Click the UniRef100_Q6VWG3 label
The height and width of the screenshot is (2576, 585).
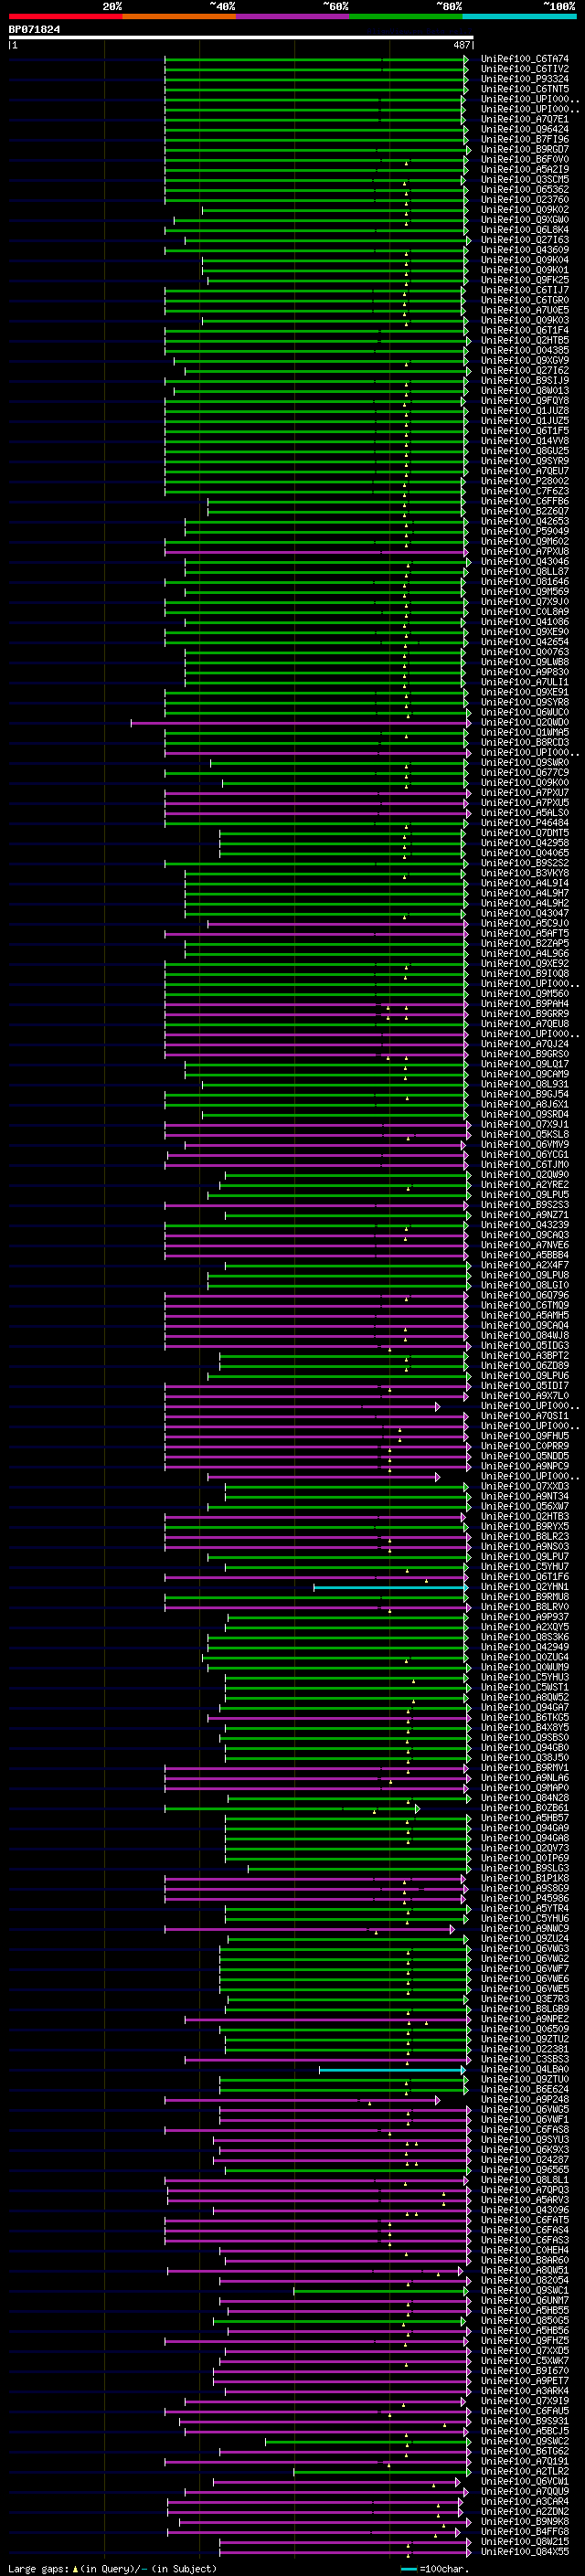(x=525, y=1949)
